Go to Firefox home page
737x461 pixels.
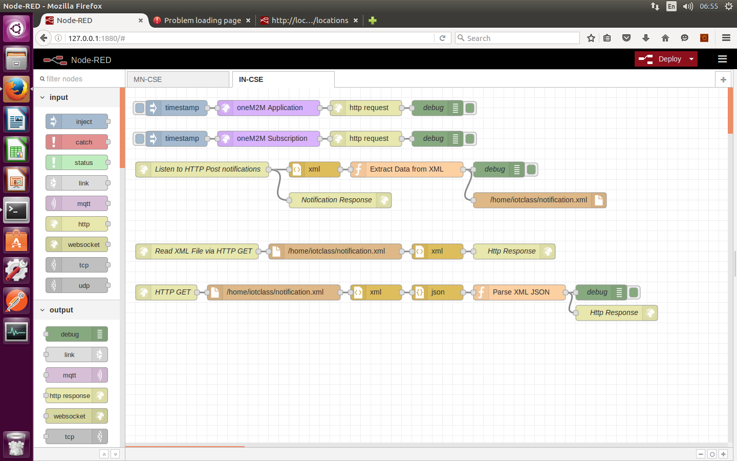665,38
